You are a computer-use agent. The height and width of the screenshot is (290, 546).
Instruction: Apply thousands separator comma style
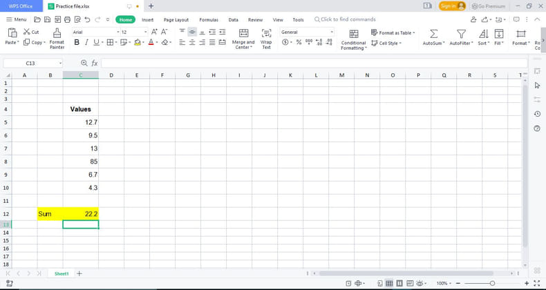(x=309, y=42)
